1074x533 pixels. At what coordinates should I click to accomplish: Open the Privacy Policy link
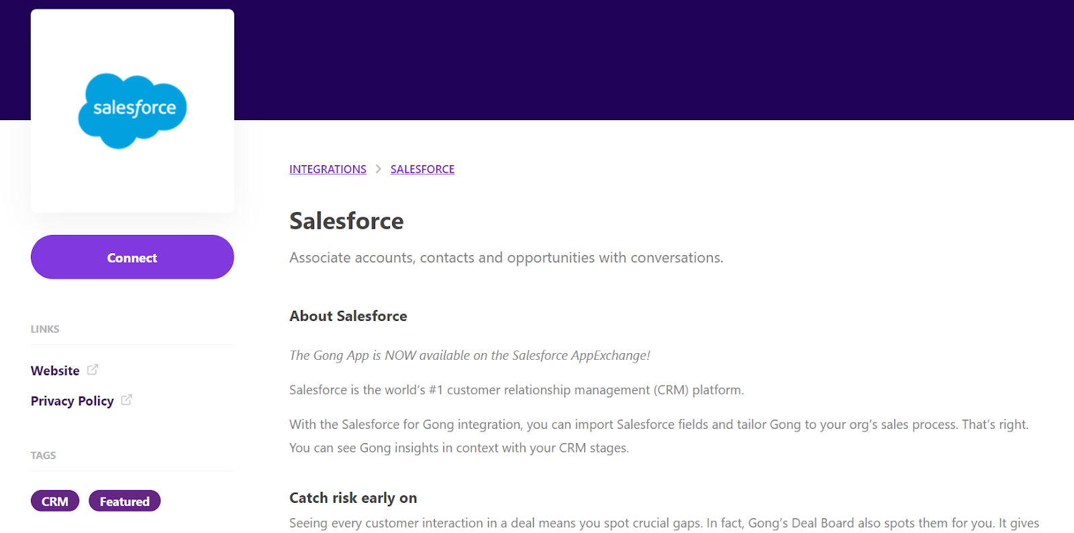pyautogui.click(x=72, y=401)
